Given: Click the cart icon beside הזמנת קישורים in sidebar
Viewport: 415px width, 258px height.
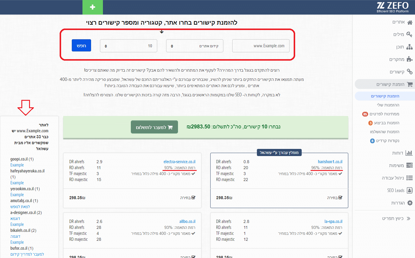Looking at the screenshot, I should point(410,84).
